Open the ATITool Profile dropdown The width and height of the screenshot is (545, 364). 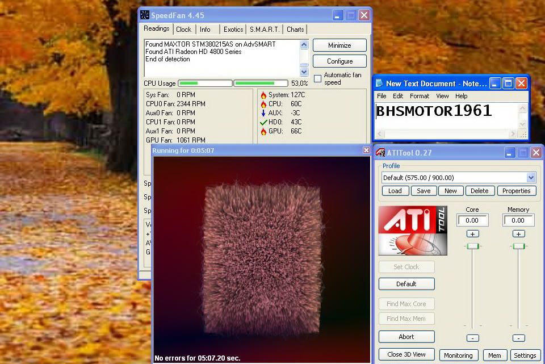tap(531, 178)
